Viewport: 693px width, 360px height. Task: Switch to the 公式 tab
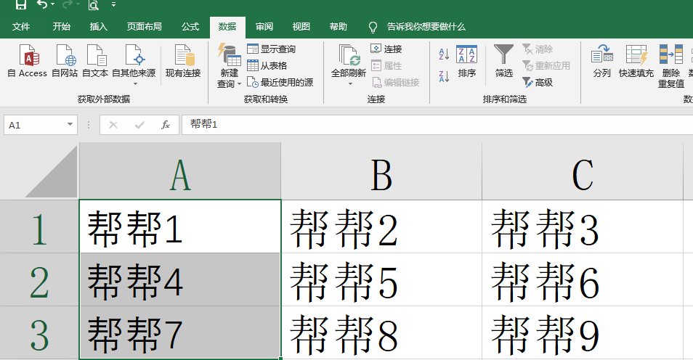pos(190,27)
